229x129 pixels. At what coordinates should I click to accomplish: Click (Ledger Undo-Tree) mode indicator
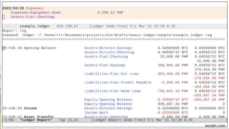coord(109,26)
